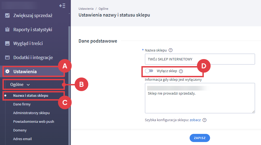Collapse the Ogólne submenu chevron
The height and width of the screenshot is (145, 261).
pos(28,85)
